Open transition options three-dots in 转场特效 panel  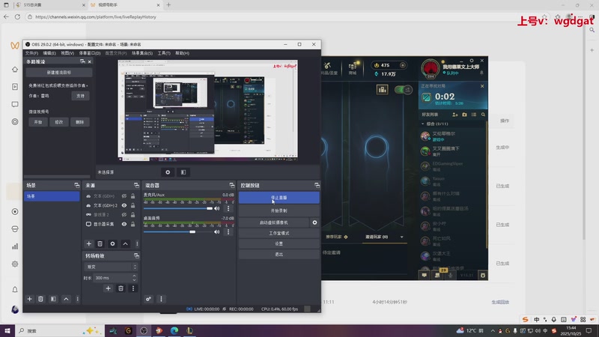(133, 288)
